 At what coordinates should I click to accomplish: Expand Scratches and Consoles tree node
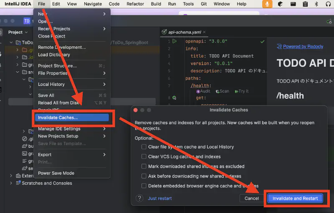coord(11,183)
